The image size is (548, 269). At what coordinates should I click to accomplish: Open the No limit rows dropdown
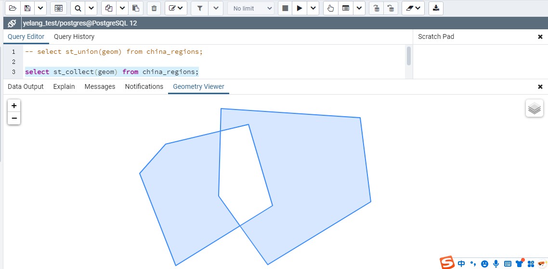[250, 8]
